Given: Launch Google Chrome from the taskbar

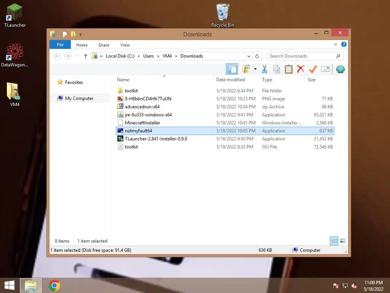Looking at the screenshot, I should click(54, 285).
